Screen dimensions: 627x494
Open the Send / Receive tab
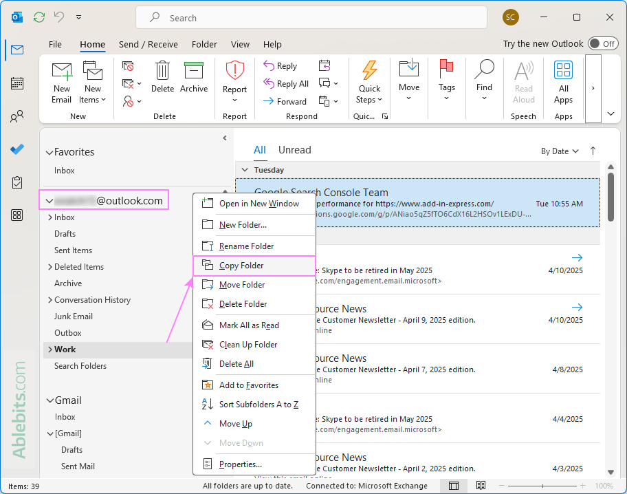point(148,44)
